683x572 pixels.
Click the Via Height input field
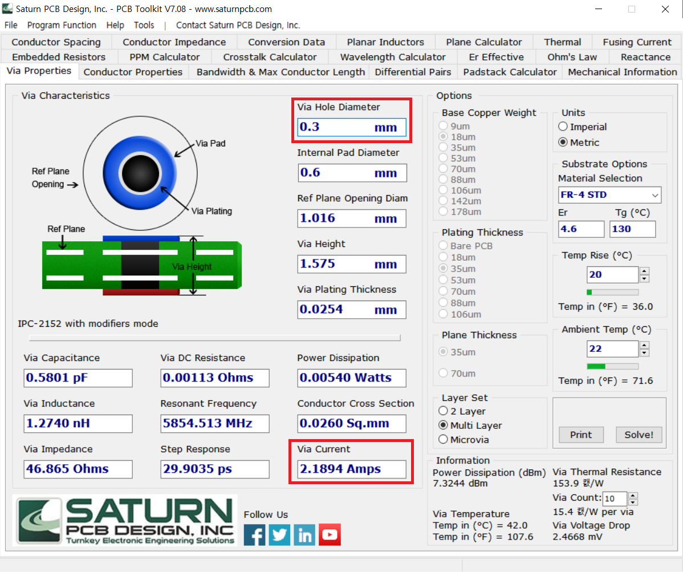point(352,264)
